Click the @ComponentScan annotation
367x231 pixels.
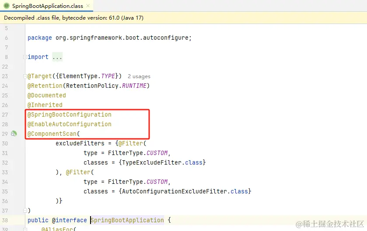52,134
